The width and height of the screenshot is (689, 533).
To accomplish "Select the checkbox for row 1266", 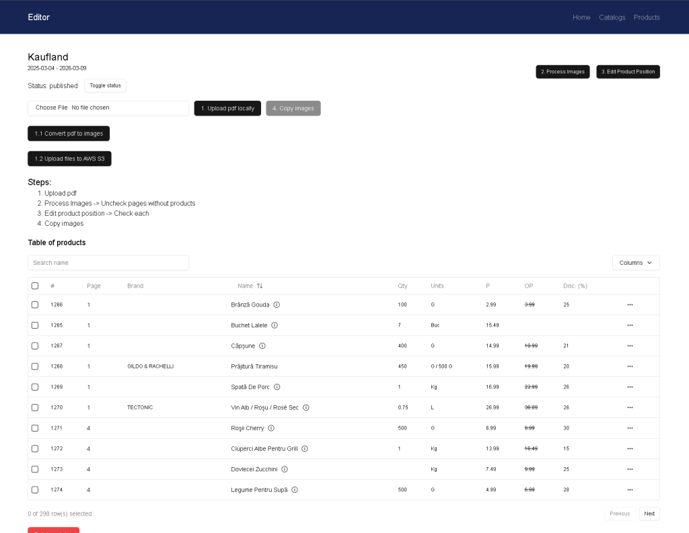I will [x=35, y=304].
